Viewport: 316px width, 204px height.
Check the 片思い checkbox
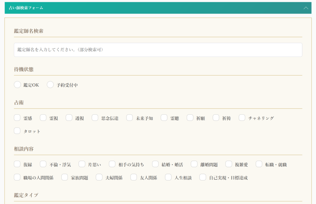[81, 164]
